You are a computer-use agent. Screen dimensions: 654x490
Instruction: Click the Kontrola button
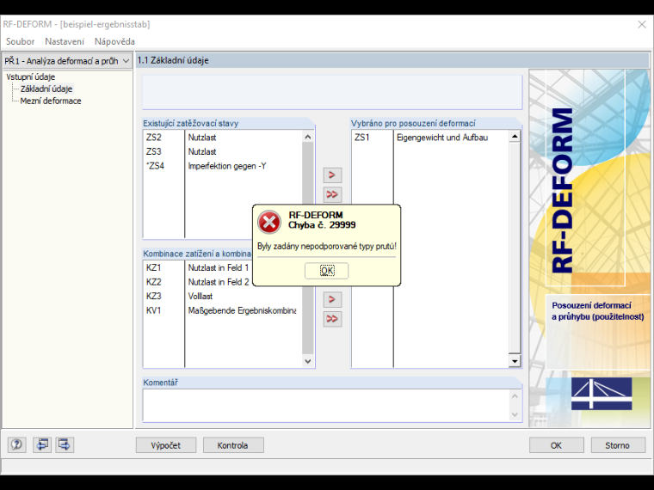pyautogui.click(x=233, y=445)
